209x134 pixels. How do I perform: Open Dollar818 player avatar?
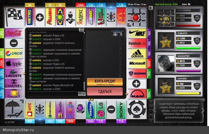tap(166, 41)
